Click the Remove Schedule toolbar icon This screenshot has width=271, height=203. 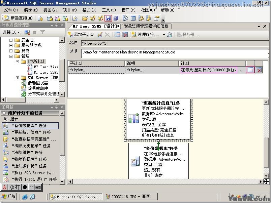(x=125, y=35)
